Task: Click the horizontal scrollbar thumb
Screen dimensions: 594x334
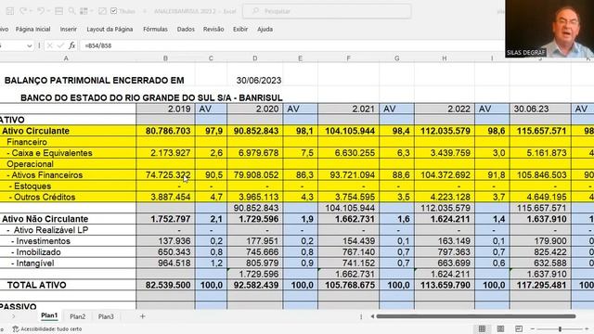Action: click(x=476, y=316)
